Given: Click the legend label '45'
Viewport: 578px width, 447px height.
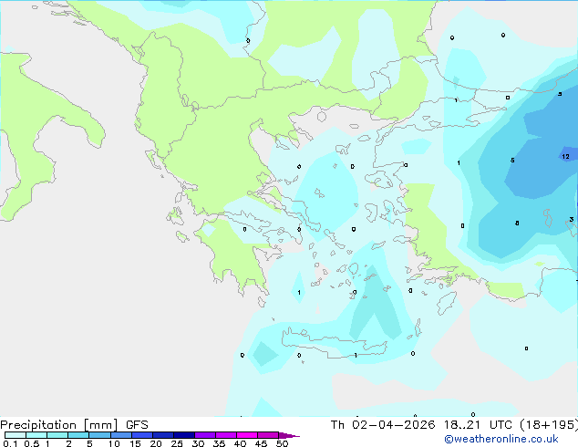Looking at the screenshot, I should tap(261, 443).
